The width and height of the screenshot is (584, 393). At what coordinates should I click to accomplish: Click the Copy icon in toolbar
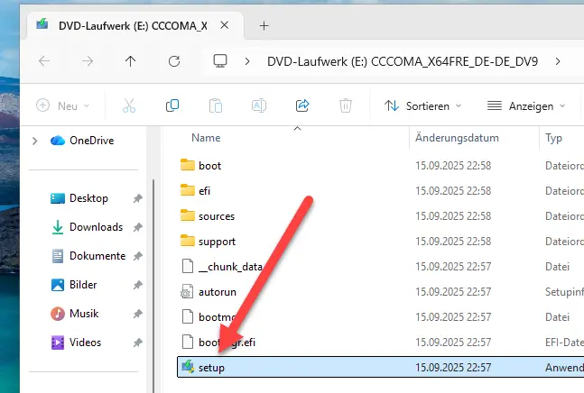pos(172,105)
